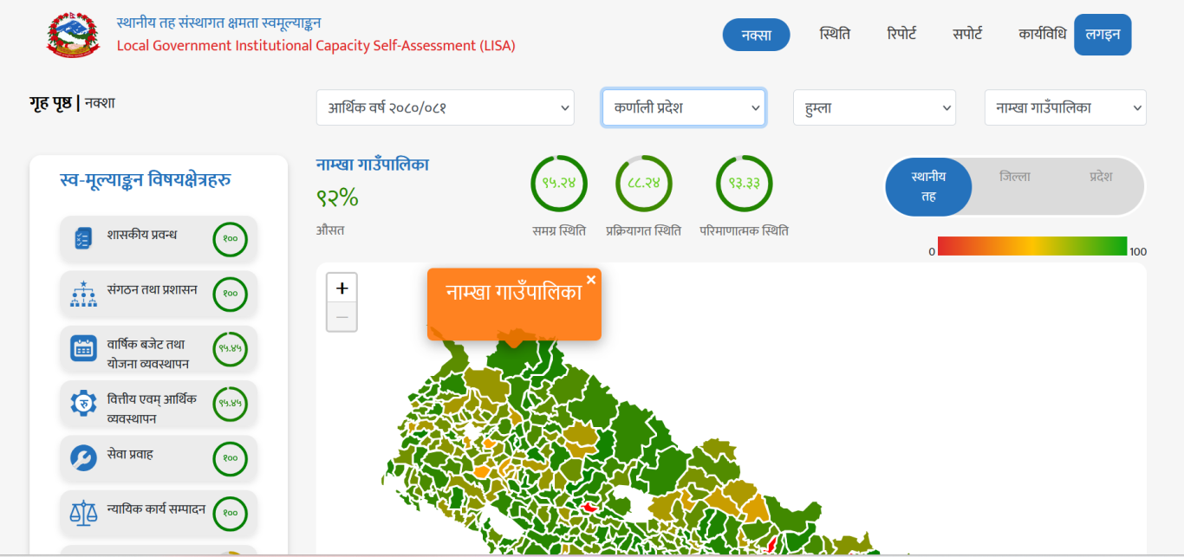Viewport: 1184px width, 557px height.
Task: Click the संगठन तथा प्रशासन hierarchy icon
Action: pos(83,294)
